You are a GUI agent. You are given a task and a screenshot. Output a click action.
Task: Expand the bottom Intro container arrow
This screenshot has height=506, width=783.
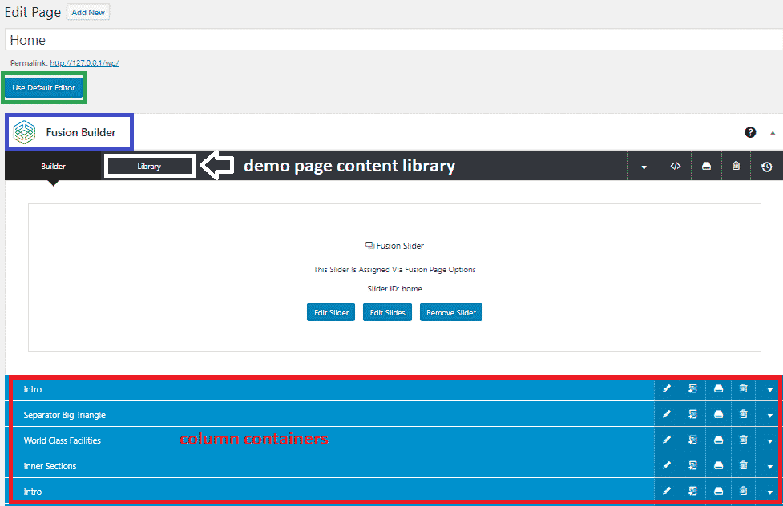click(x=769, y=492)
